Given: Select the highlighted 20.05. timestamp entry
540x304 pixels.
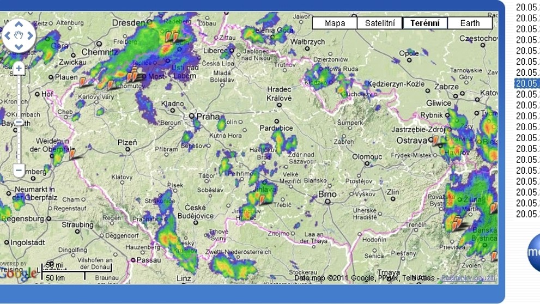Looking at the screenshot, I should [x=527, y=83].
